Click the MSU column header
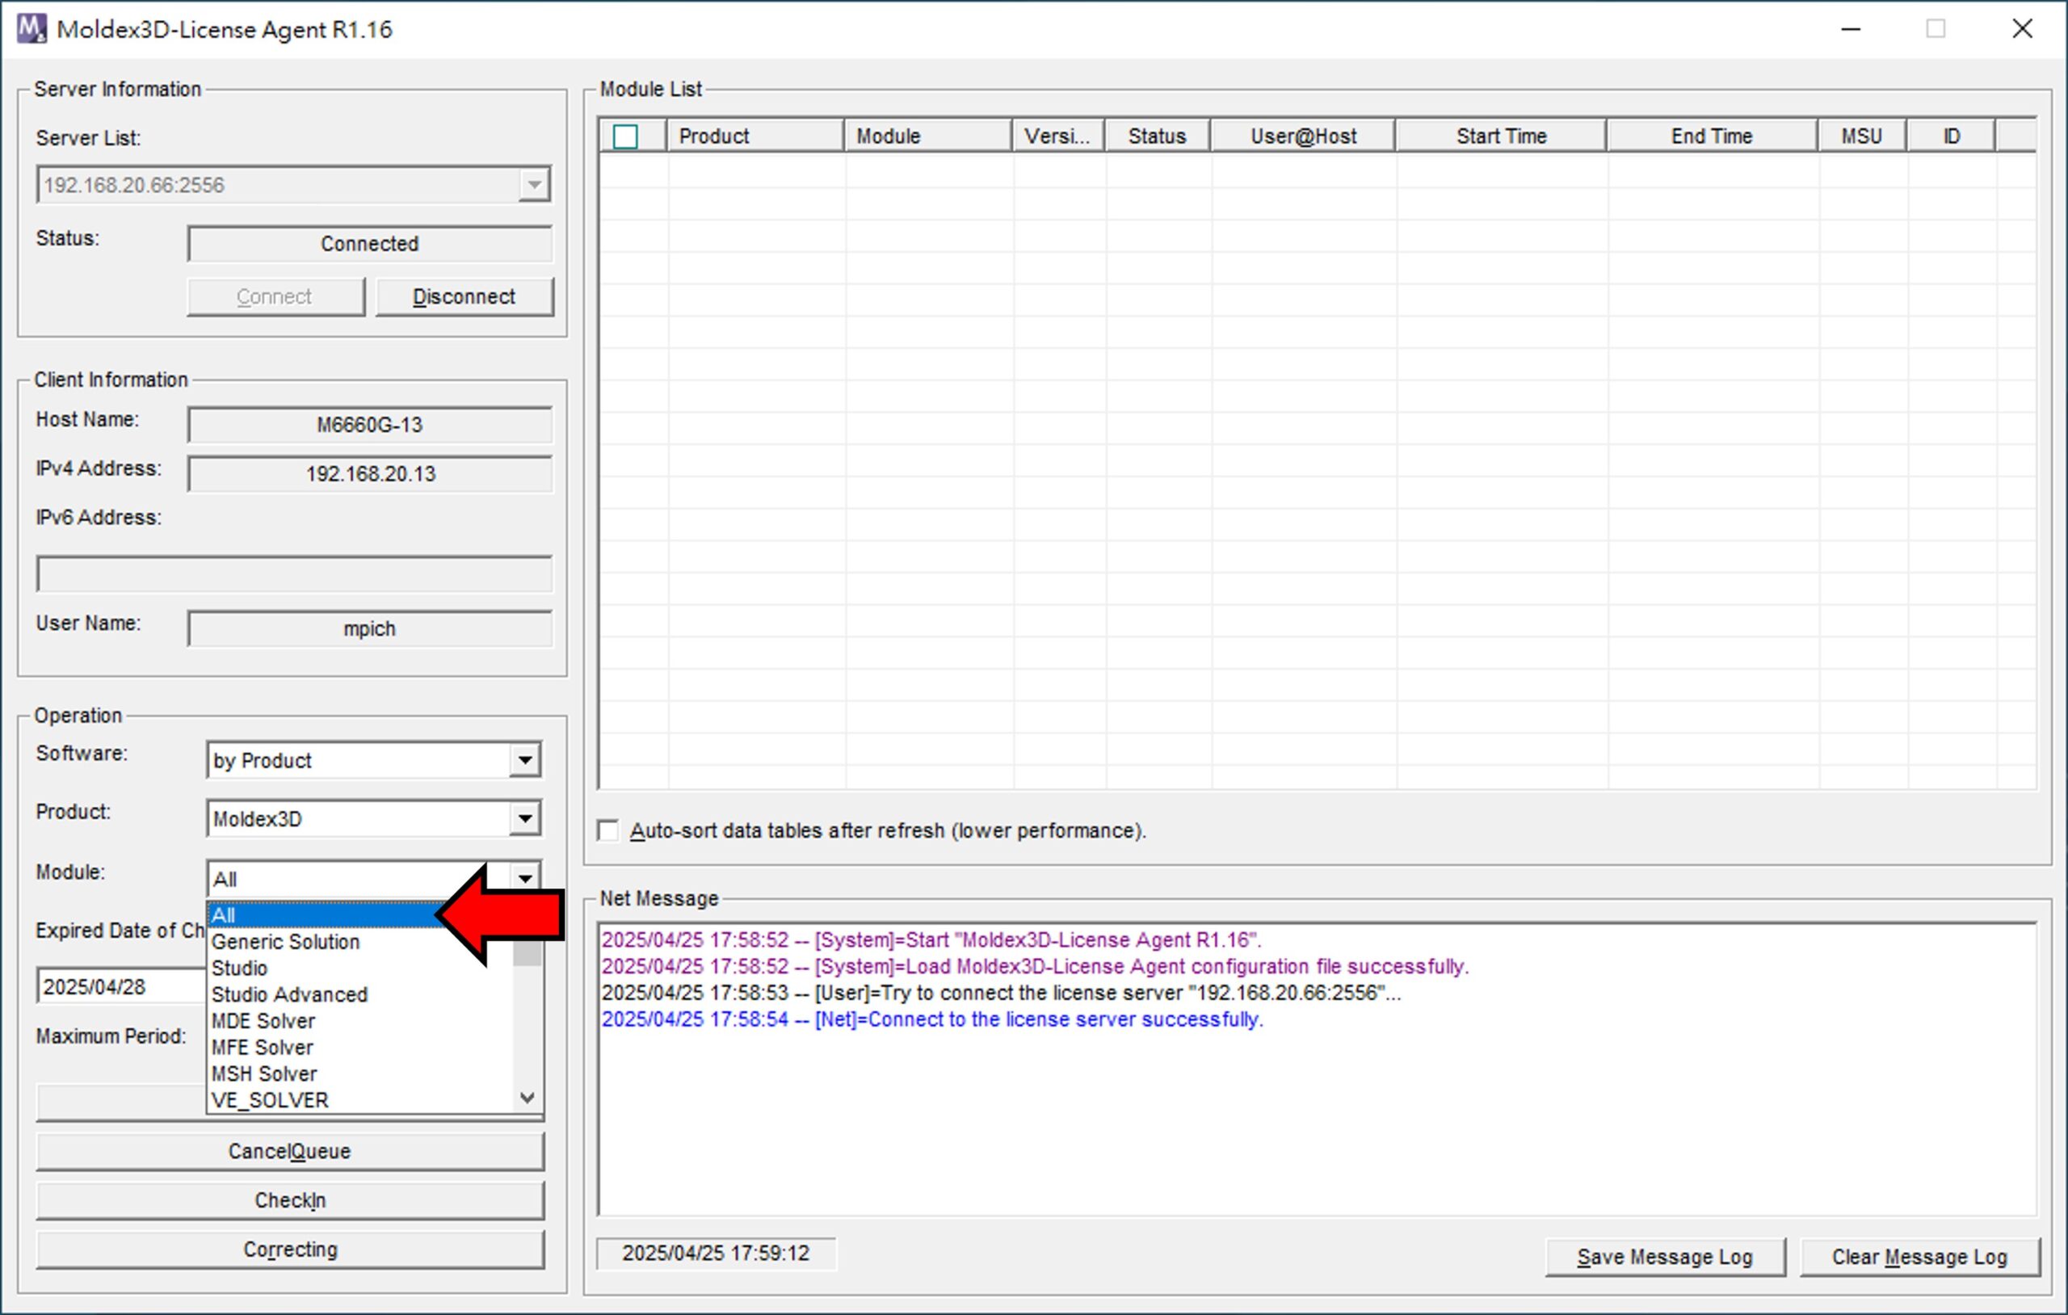 [1861, 136]
